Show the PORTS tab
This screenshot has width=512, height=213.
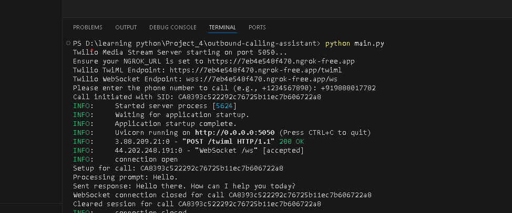click(257, 27)
